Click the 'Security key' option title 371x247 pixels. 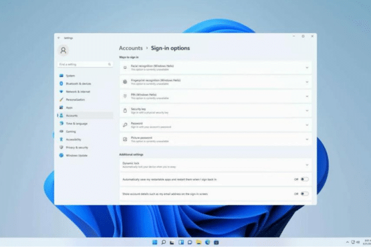(x=138, y=109)
